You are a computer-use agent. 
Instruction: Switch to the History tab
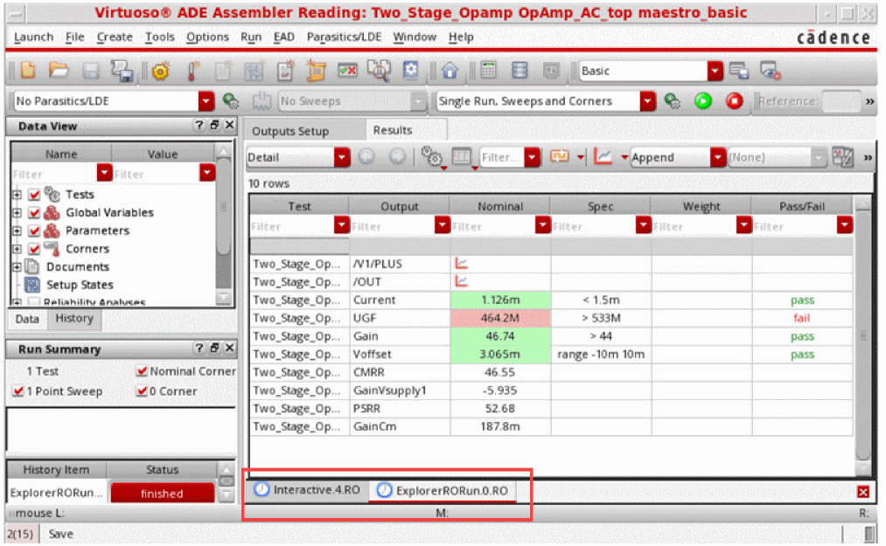click(73, 319)
